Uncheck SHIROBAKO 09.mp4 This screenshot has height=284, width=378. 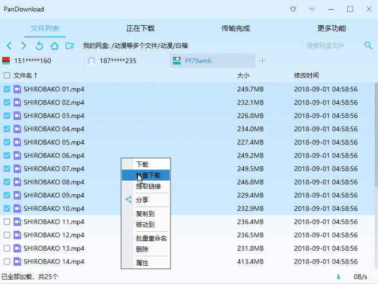coord(7,195)
